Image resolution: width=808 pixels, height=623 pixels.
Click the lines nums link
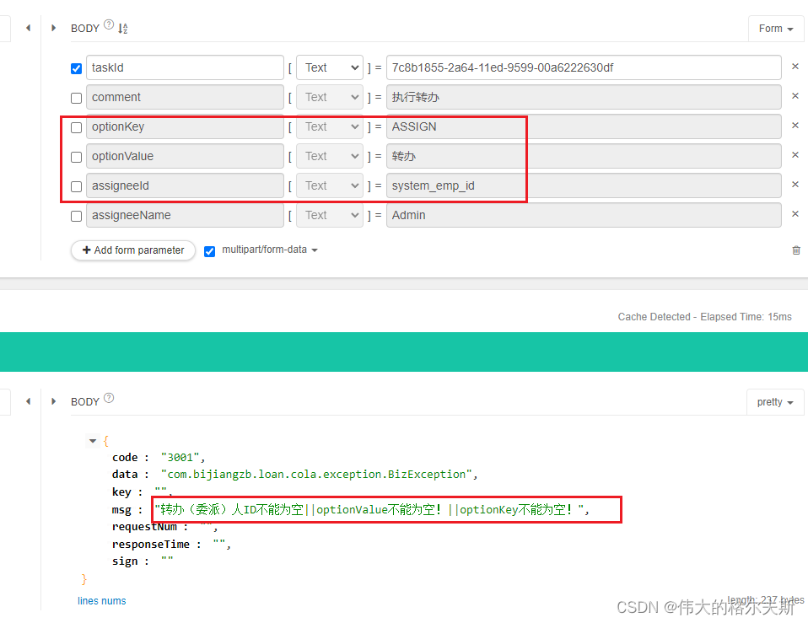(101, 600)
